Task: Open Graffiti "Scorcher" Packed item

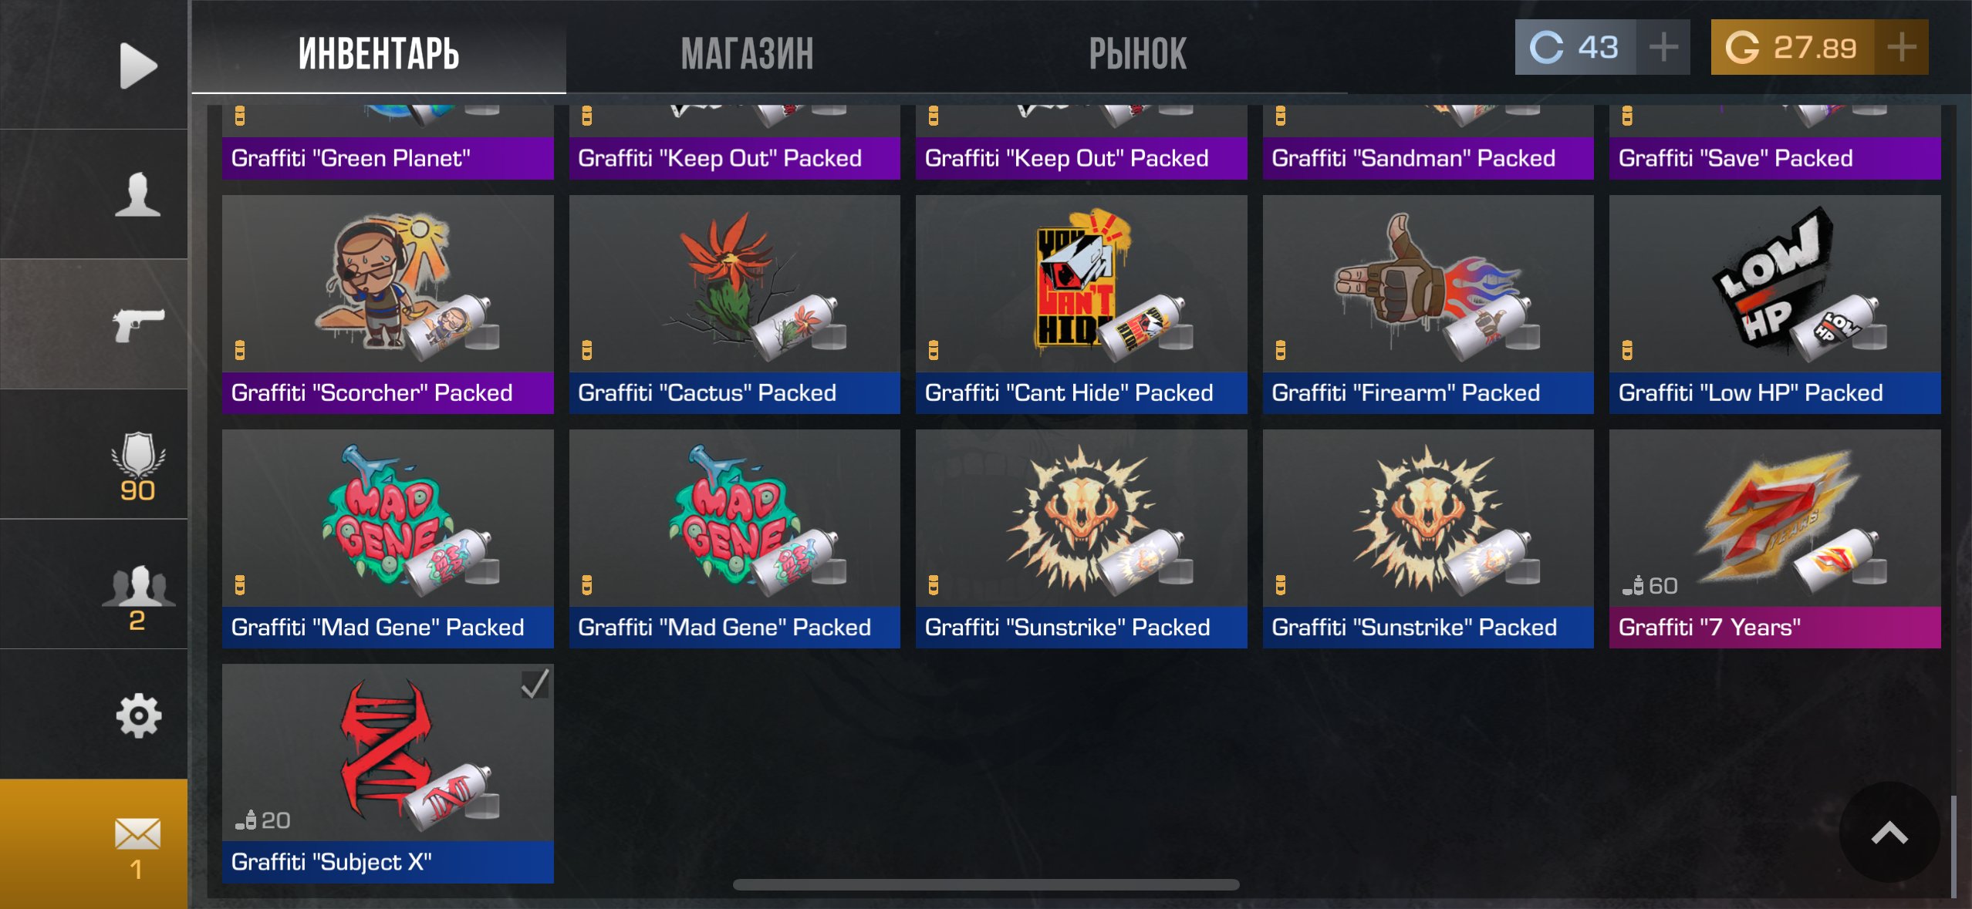Action: [x=388, y=305]
